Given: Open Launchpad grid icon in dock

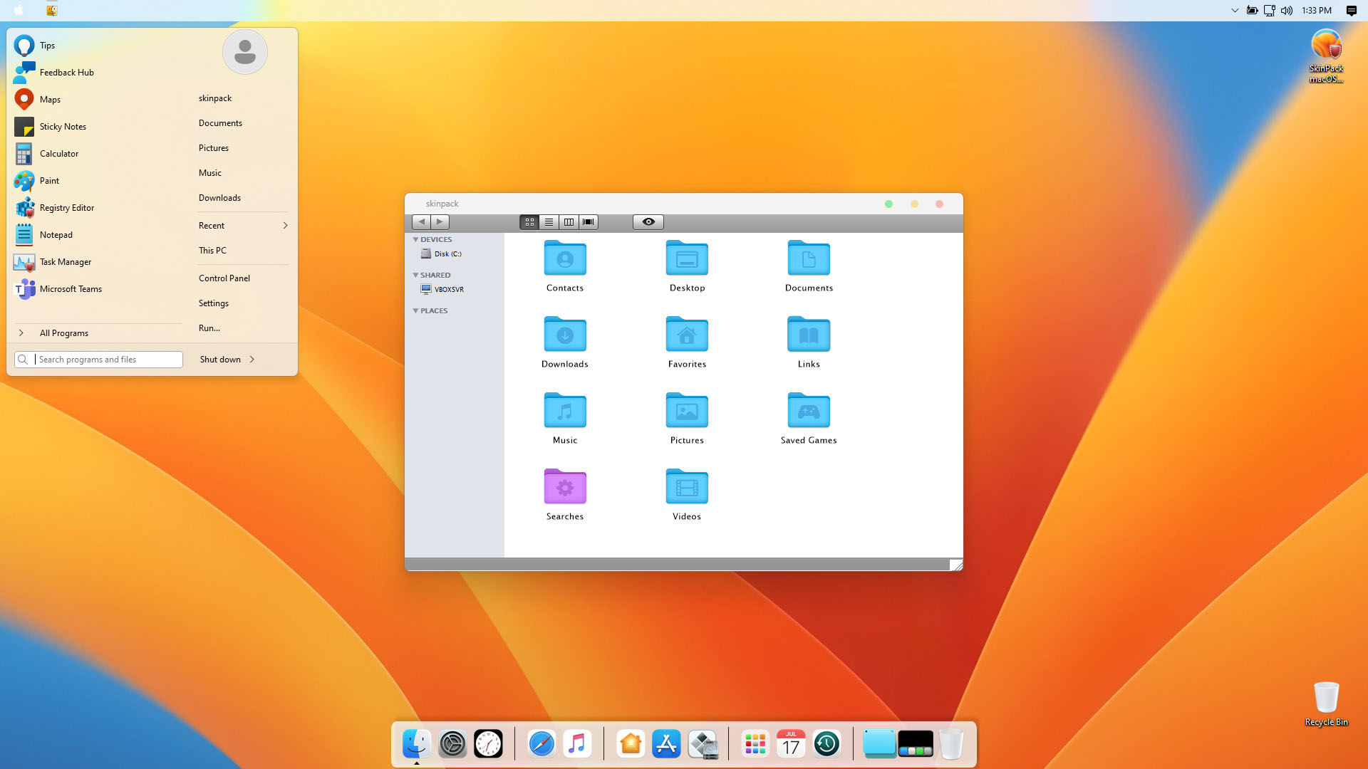Looking at the screenshot, I should (755, 744).
